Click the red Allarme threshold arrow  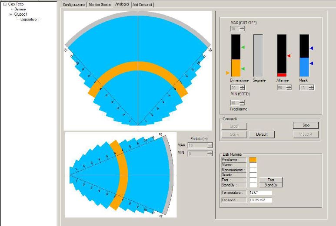(289, 56)
